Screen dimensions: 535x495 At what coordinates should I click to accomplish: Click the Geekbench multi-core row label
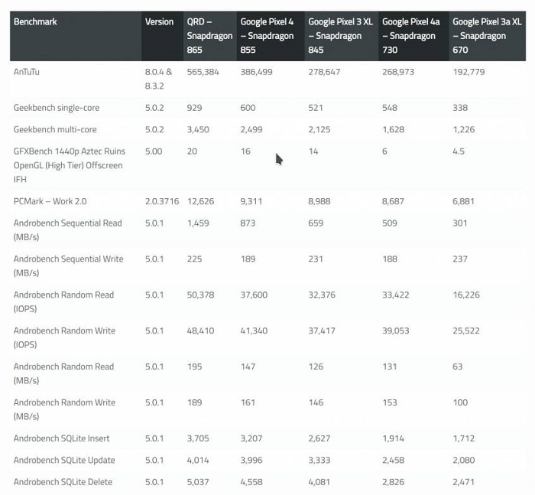click(x=55, y=129)
